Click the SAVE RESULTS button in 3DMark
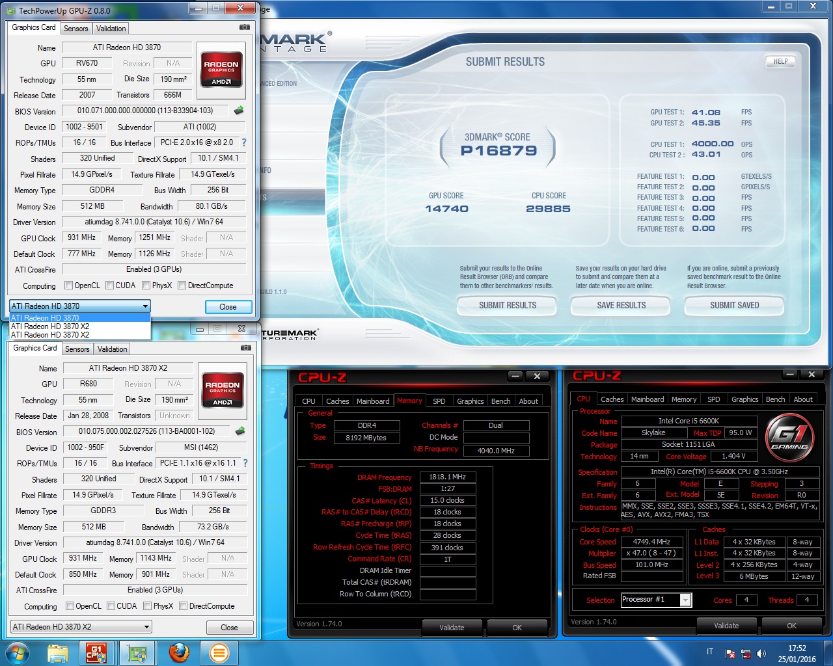Image resolution: width=833 pixels, height=666 pixels. 621,305
